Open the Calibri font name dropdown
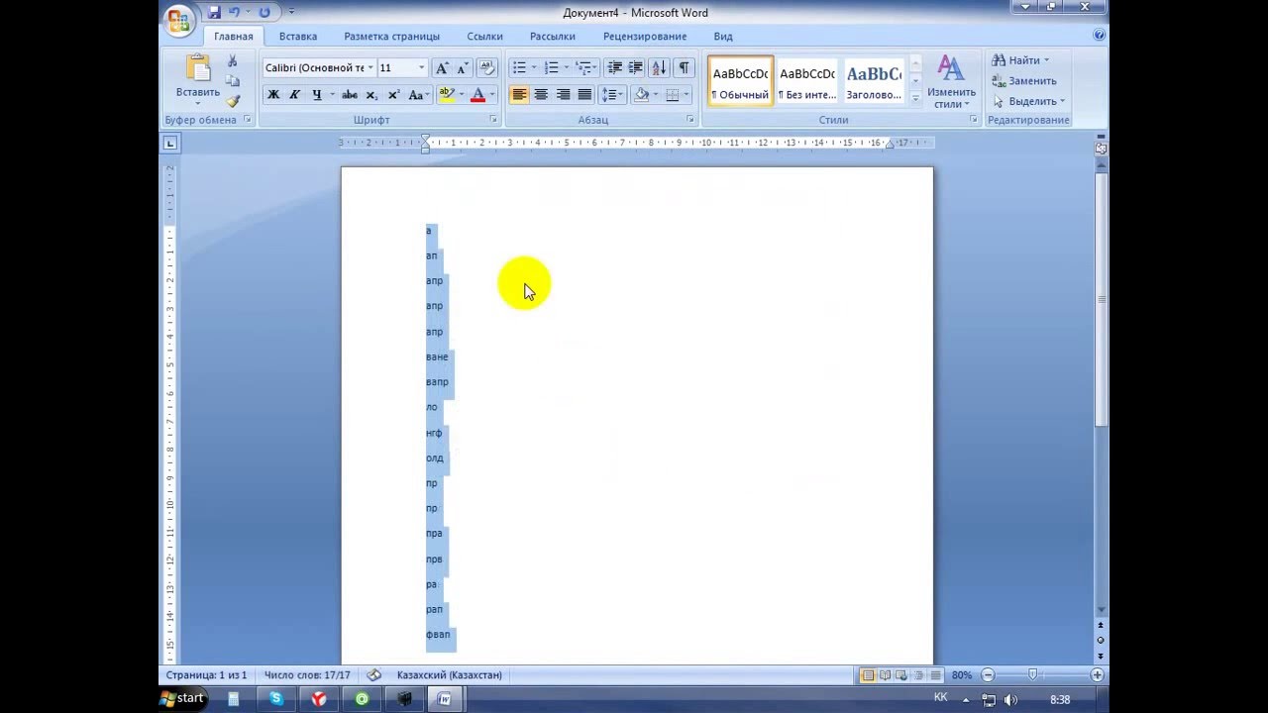1268x713 pixels. tap(370, 67)
